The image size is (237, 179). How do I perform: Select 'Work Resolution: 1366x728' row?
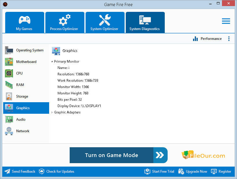pyautogui.click(x=78, y=81)
